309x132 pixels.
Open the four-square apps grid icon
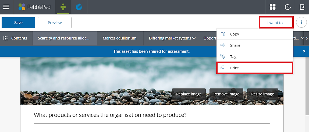[x=273, y=7]
